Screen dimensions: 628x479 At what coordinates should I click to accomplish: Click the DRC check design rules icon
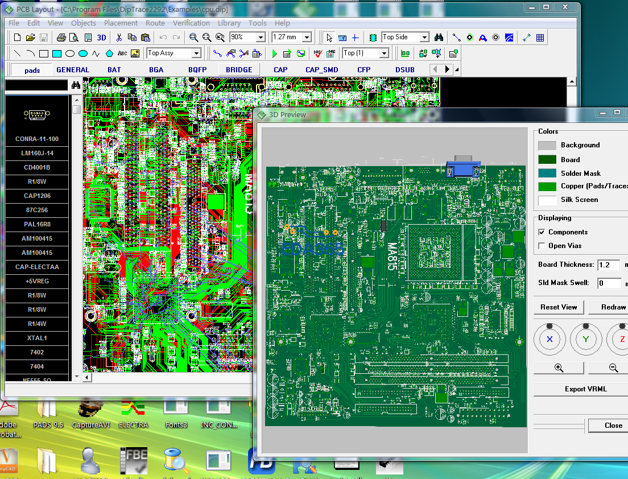[x=317, y=53]
